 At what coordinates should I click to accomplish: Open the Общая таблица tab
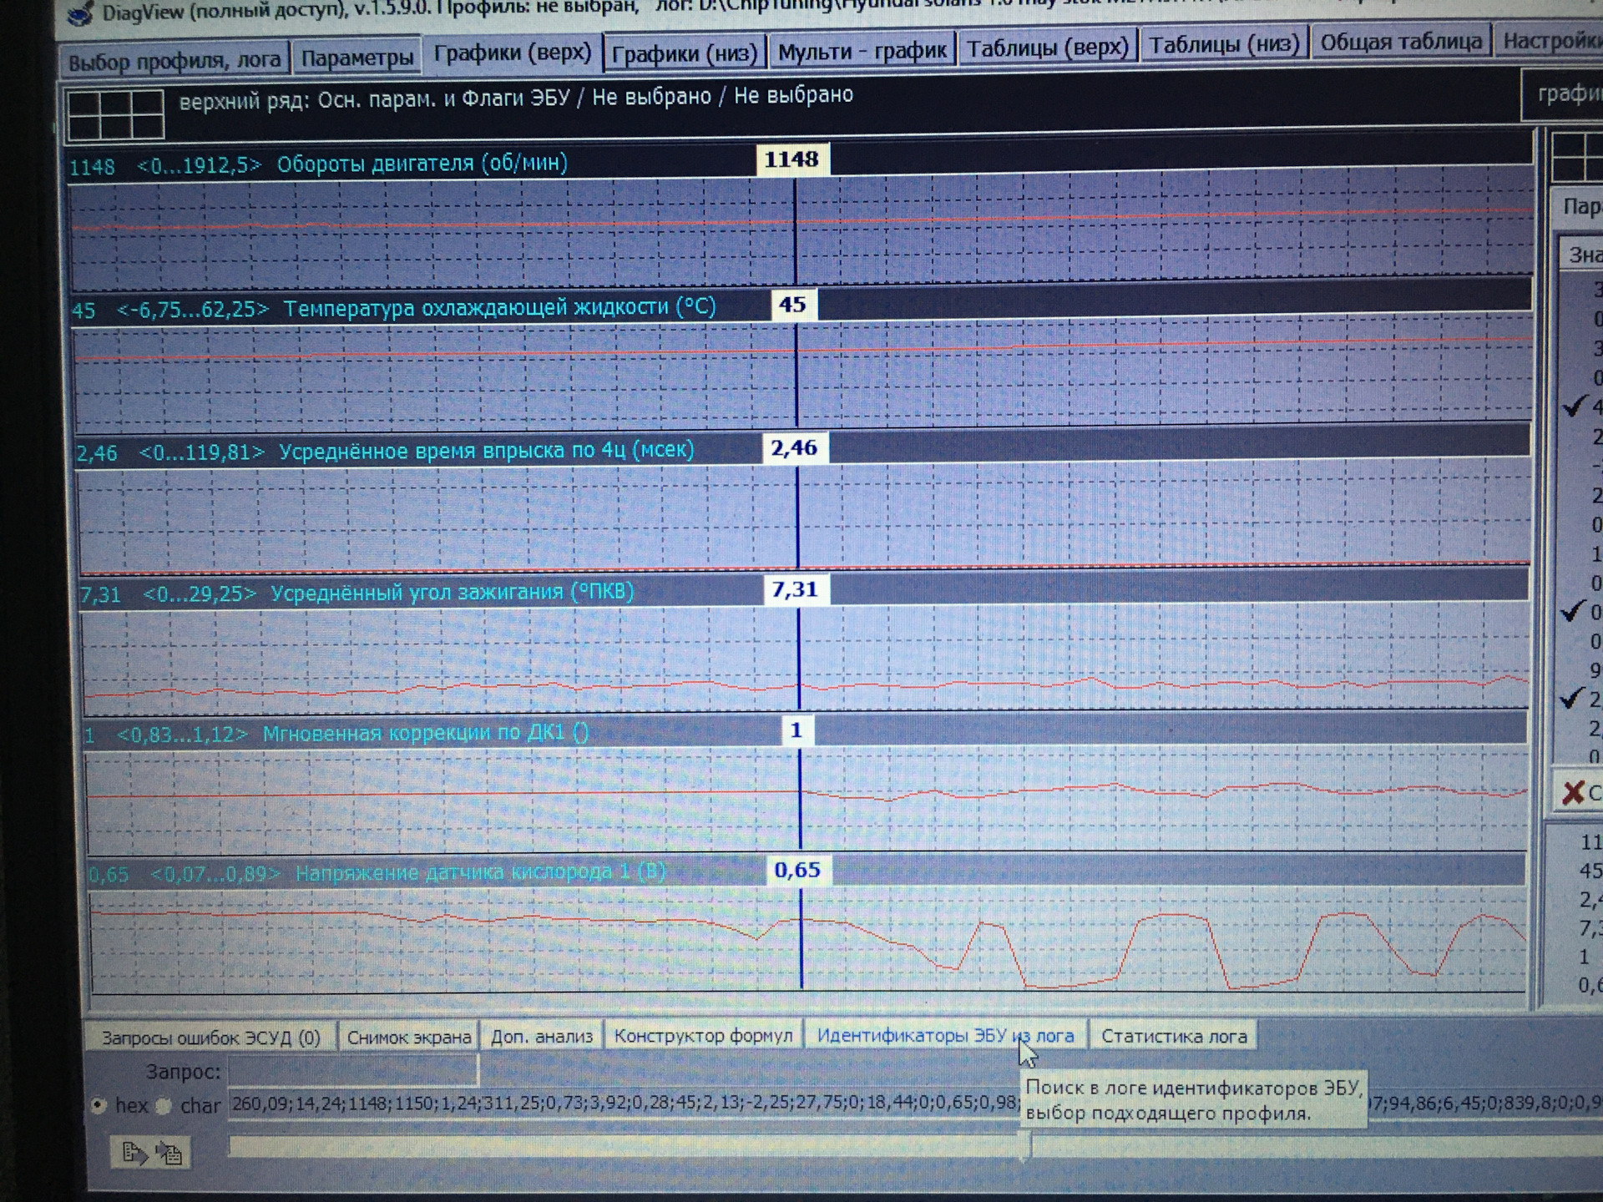[1400, 42]
